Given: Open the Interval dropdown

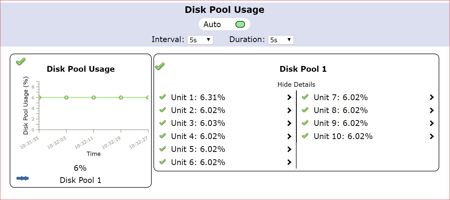Looking at the screenshot, I should [200, 40].
